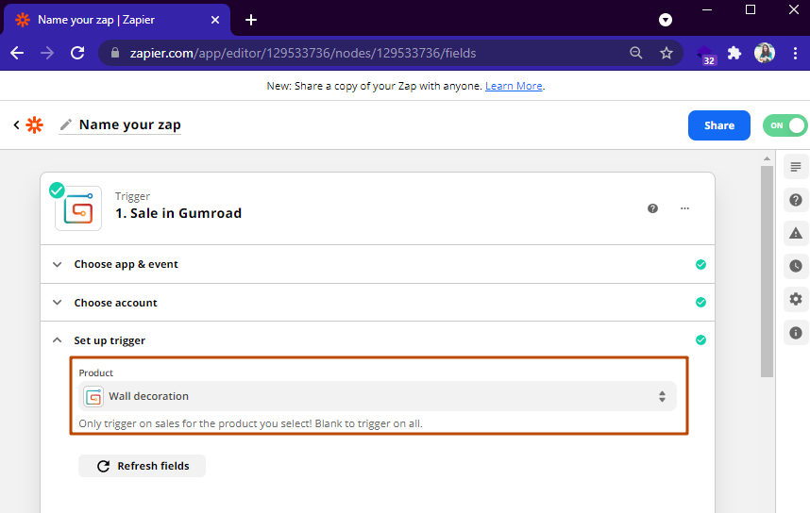Switch to the Name your zap browser tab
Screen dimensions: 810x513
[117, 20]
